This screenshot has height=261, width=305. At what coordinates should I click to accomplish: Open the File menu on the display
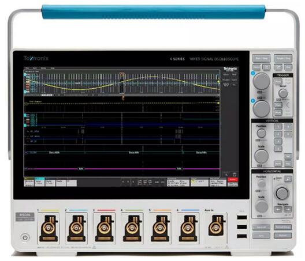[x=27, y=68]
